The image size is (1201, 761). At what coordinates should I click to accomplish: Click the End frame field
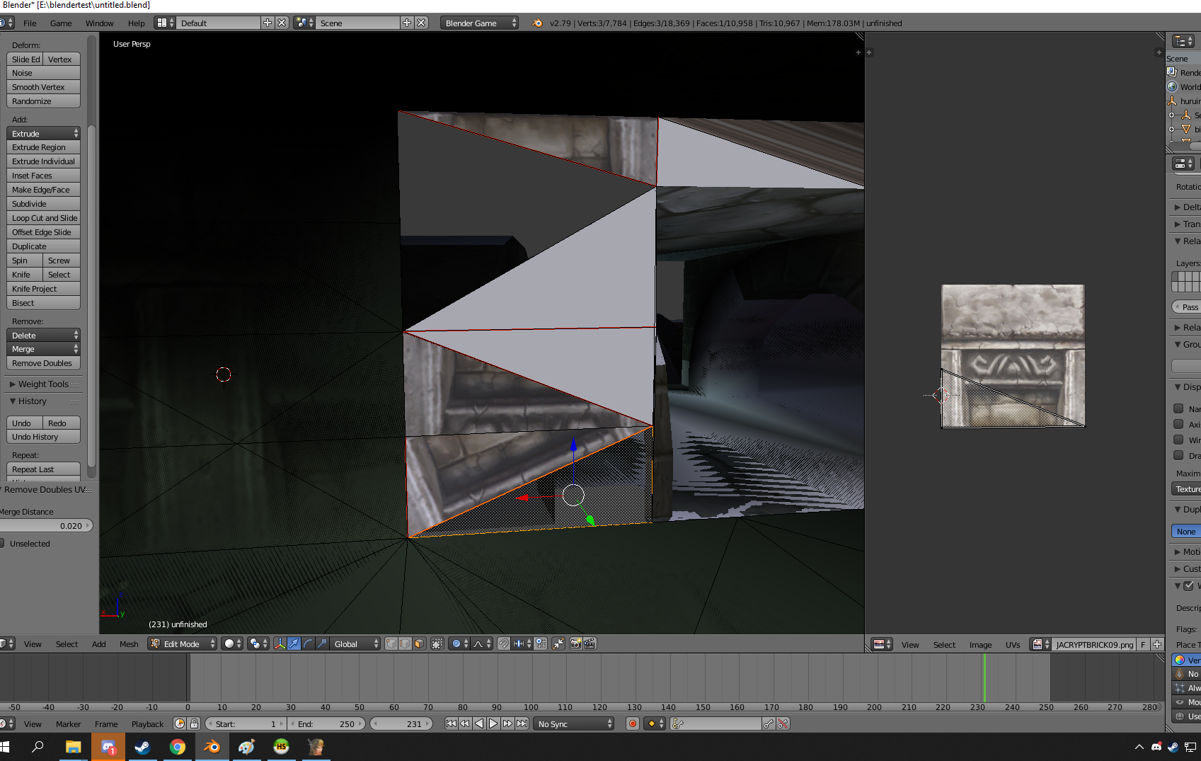point(327,724)
